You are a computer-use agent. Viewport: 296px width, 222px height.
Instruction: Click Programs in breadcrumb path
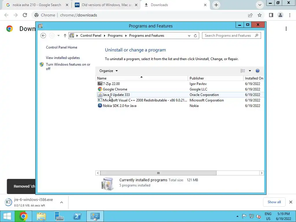[115, 36]
